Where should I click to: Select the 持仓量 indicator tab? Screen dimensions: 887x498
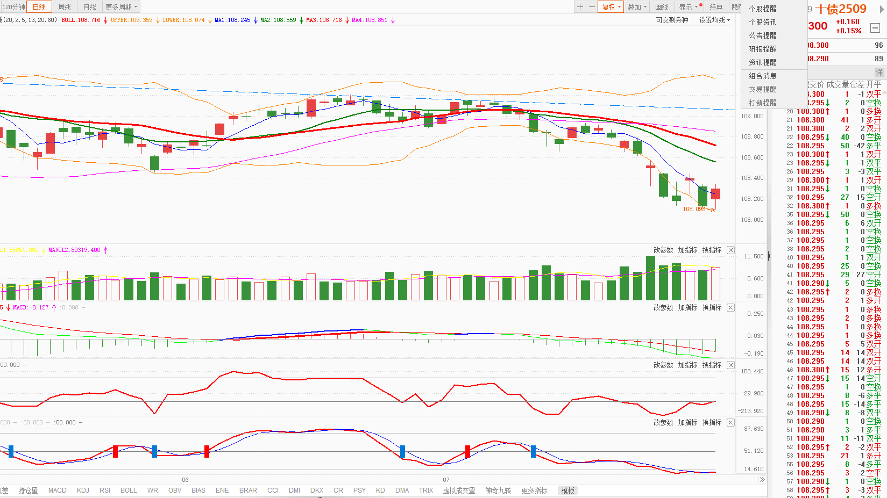[28, 490]
